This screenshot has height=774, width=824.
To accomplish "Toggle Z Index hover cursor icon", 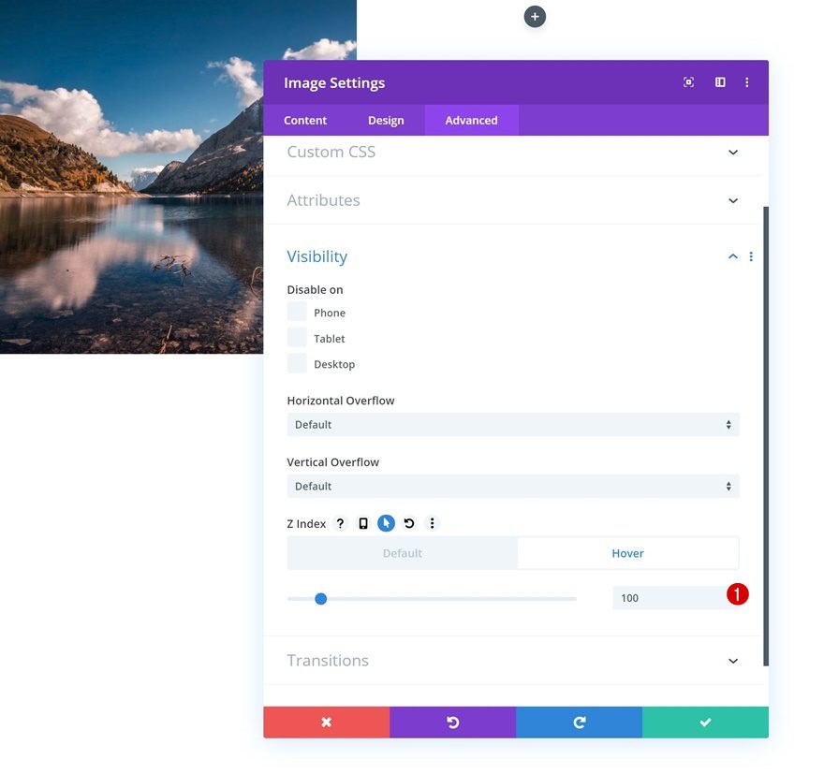I will 386,523.
